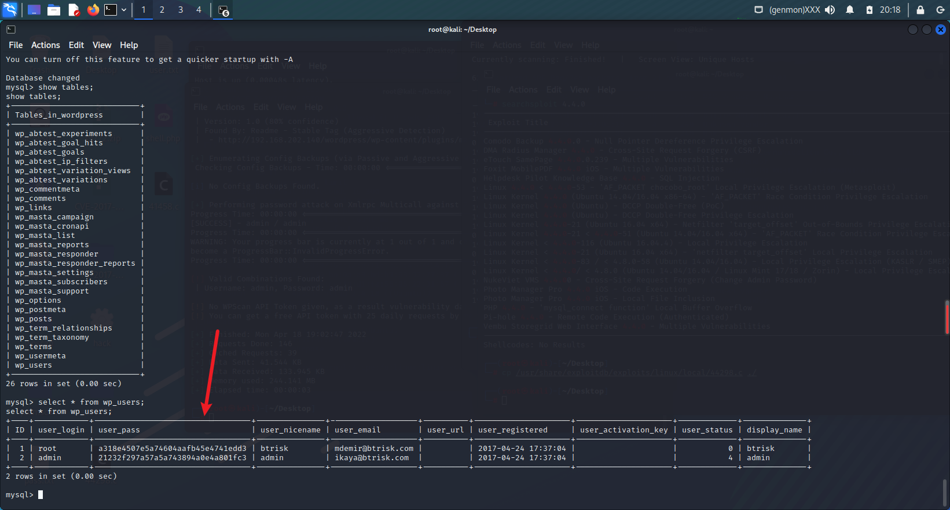Click the wp_masta_responder_reports row

(x=75, y=263)
